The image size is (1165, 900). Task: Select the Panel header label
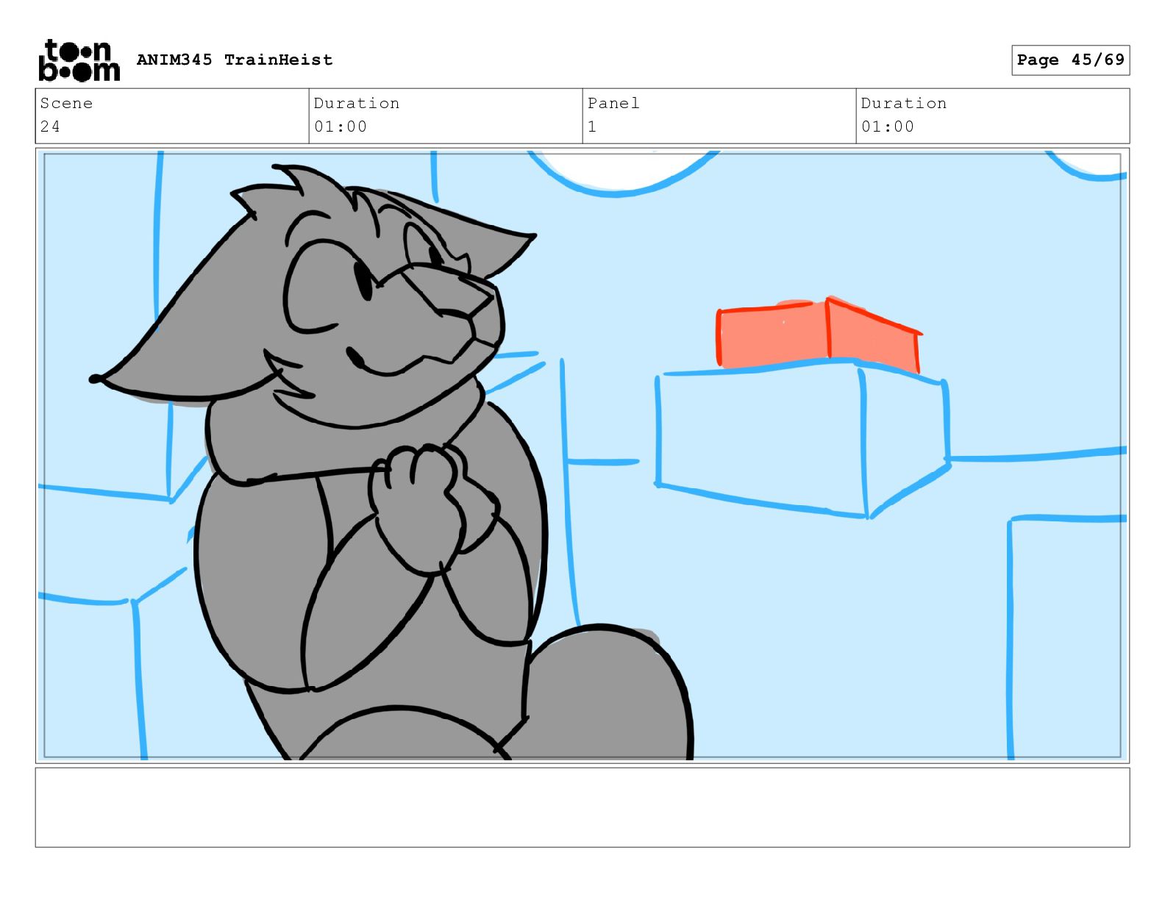tap(613, 103)
